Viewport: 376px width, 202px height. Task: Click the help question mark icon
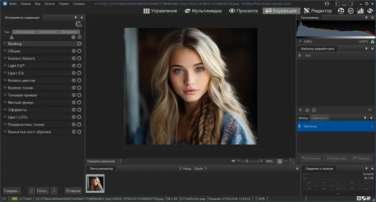coord(73,37)
